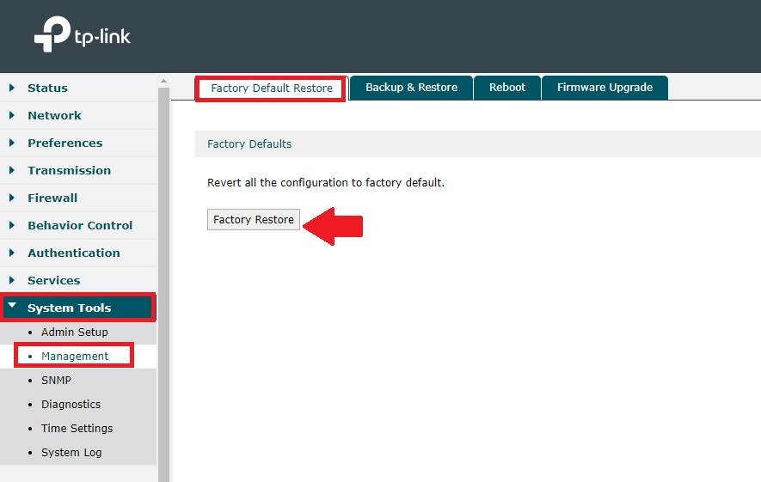Open the Status section label
Screen dimensions: 761x482
click(47, 88)
